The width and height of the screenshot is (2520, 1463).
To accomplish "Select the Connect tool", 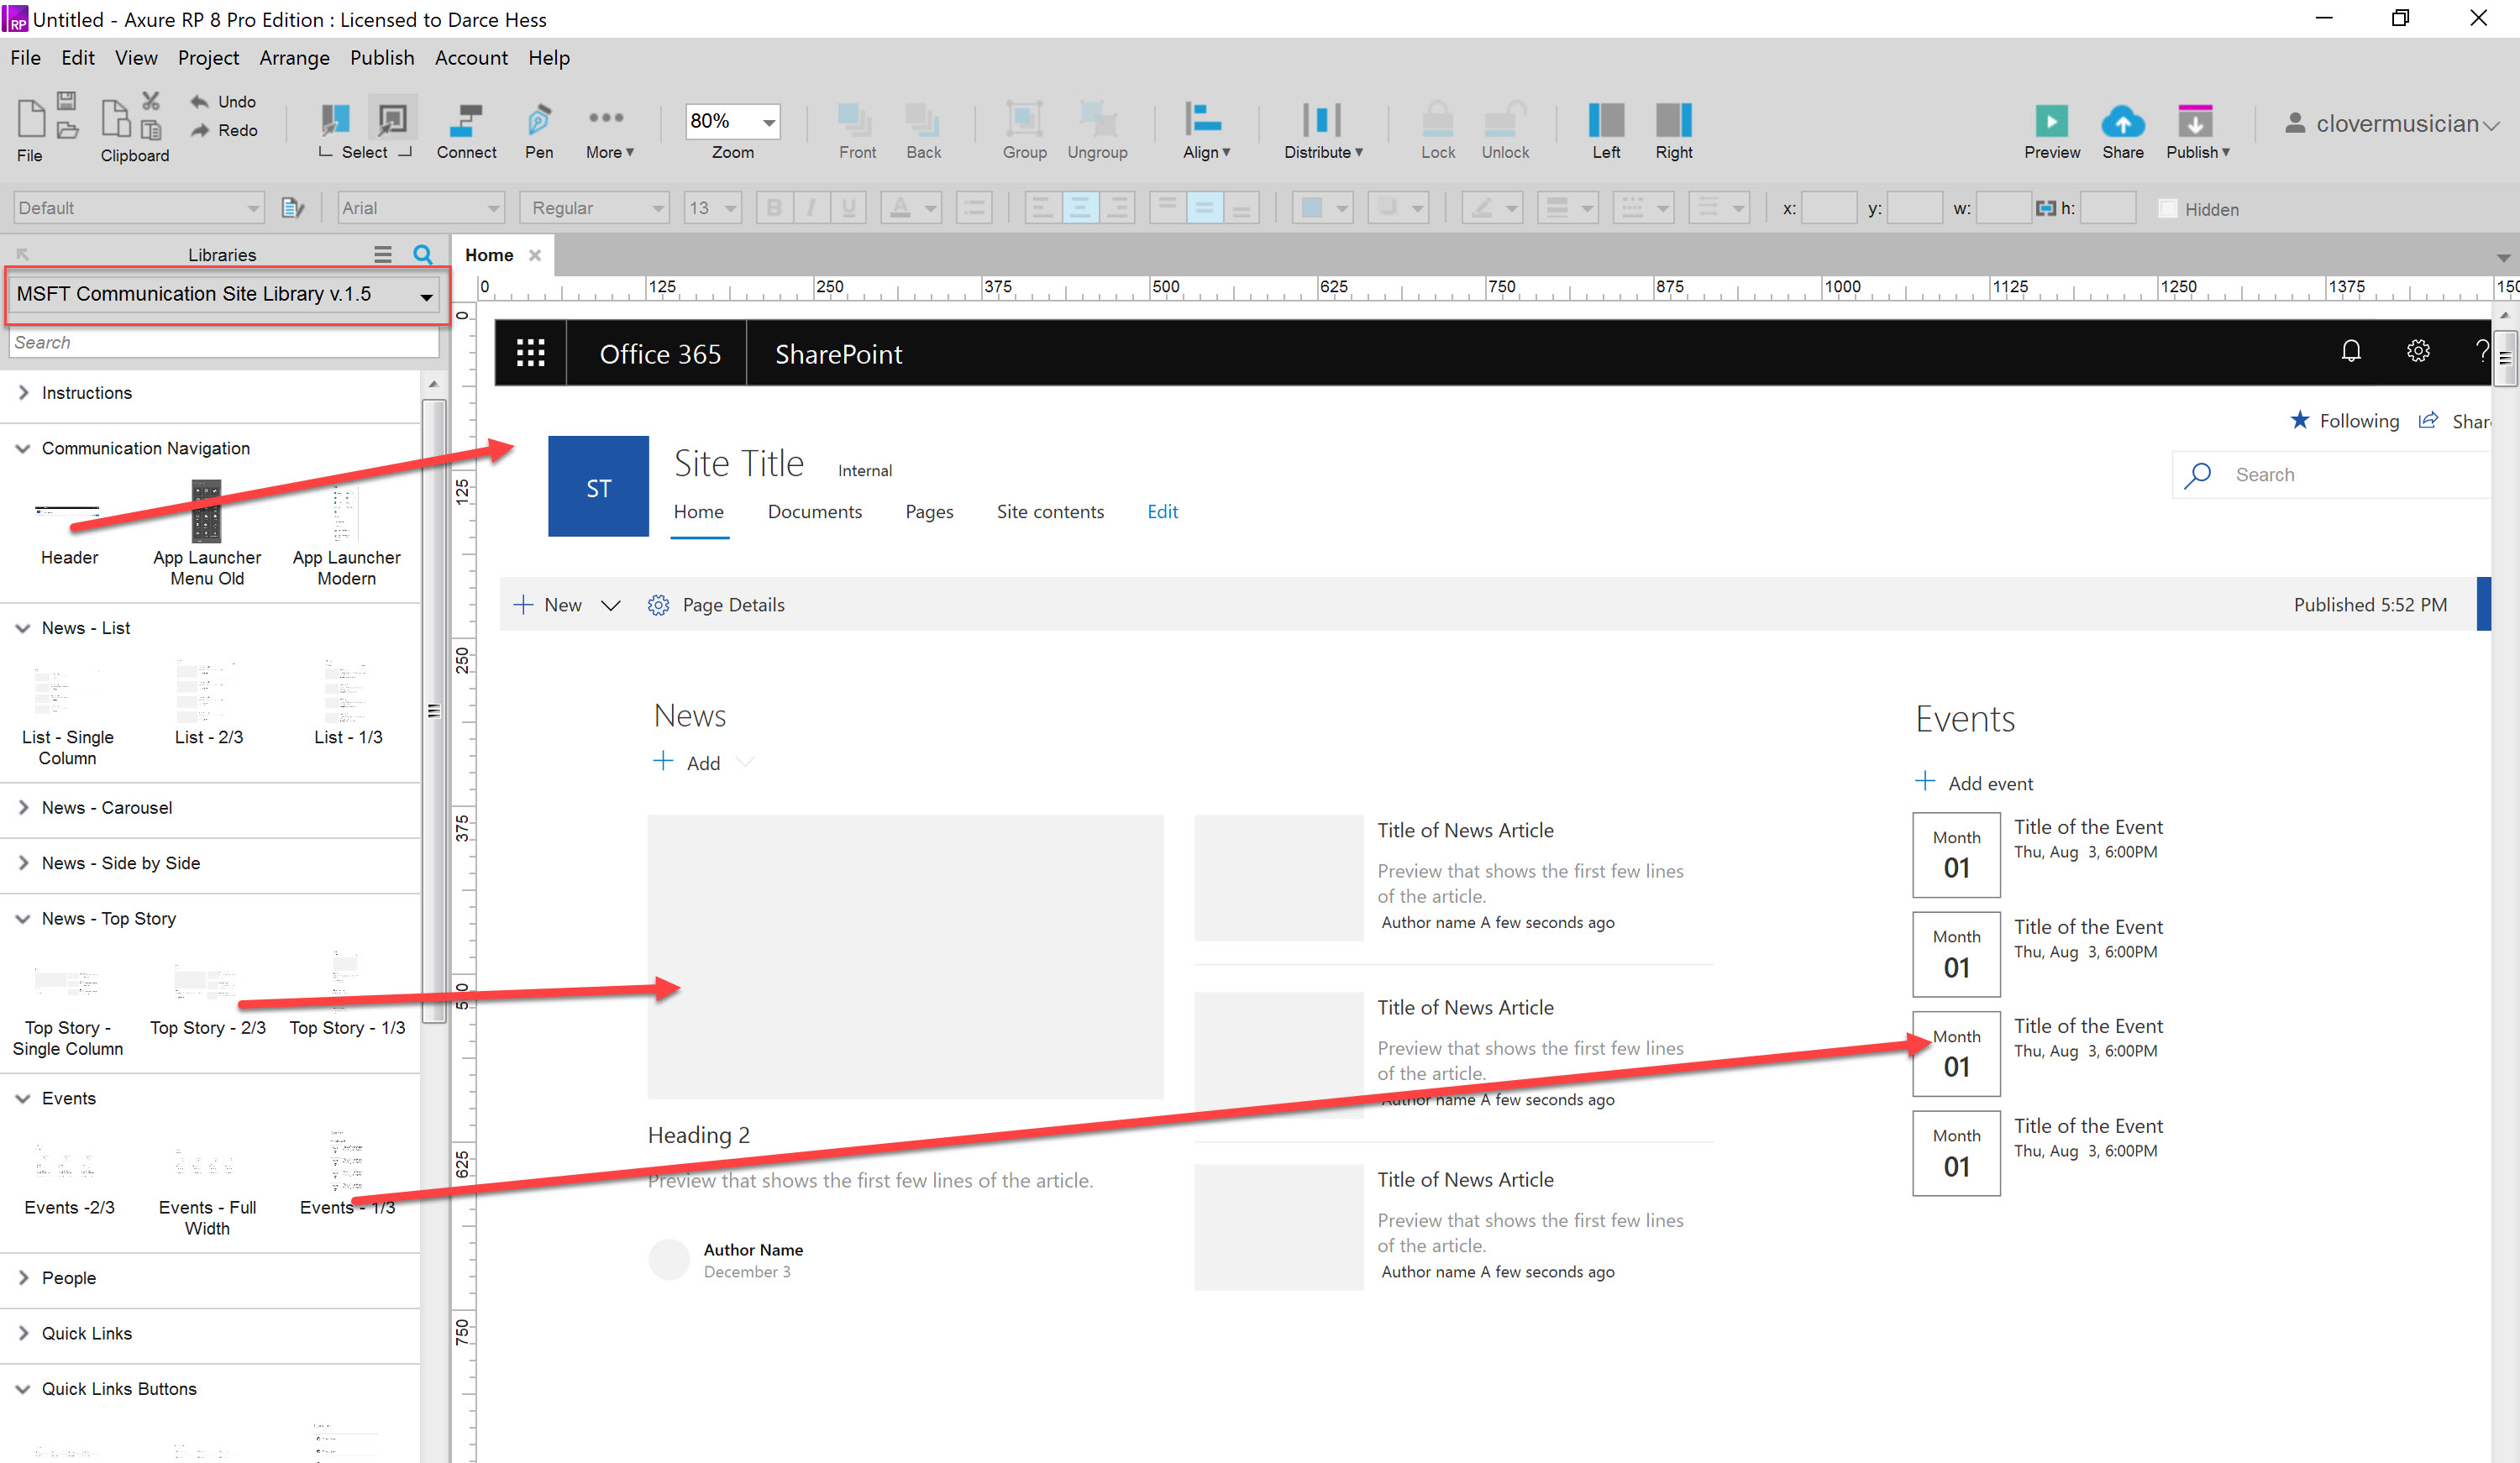I will [x=466, y=128].
